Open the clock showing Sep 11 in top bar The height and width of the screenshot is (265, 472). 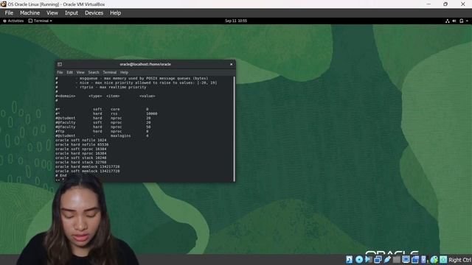[236, 21]
